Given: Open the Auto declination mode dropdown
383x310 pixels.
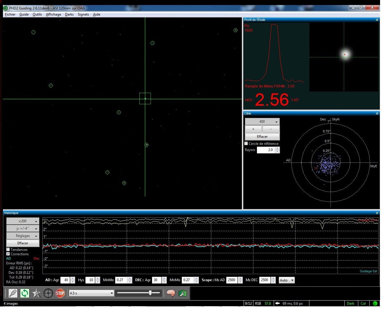Looking at the screenshot, I should click(x=287, y=280).
